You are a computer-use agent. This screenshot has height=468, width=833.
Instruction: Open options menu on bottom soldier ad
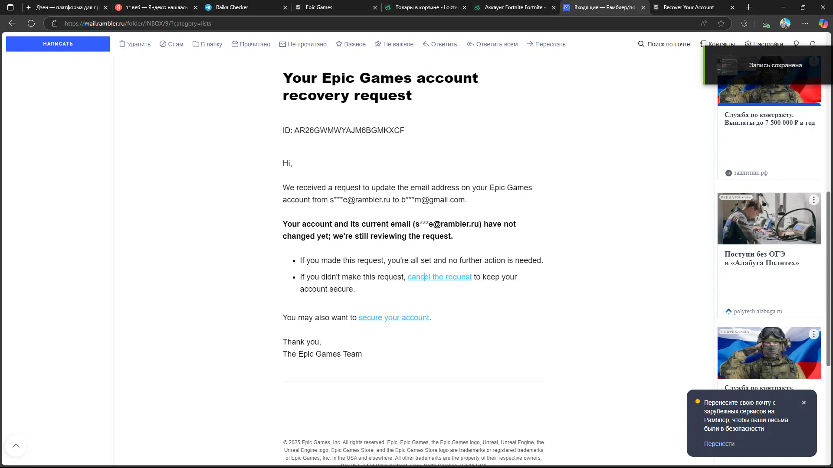point(814,334)
